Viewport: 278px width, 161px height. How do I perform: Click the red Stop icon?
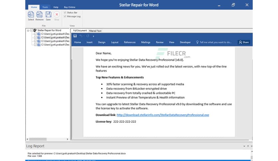tap(57, 14)
